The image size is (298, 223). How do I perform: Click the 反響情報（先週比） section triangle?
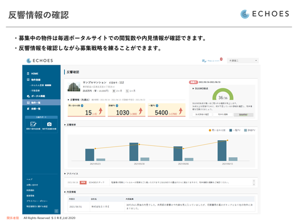(68, 99)
